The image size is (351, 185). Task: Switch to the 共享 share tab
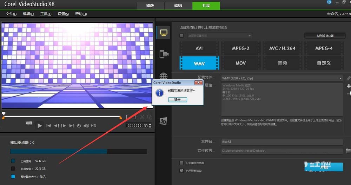206,6
